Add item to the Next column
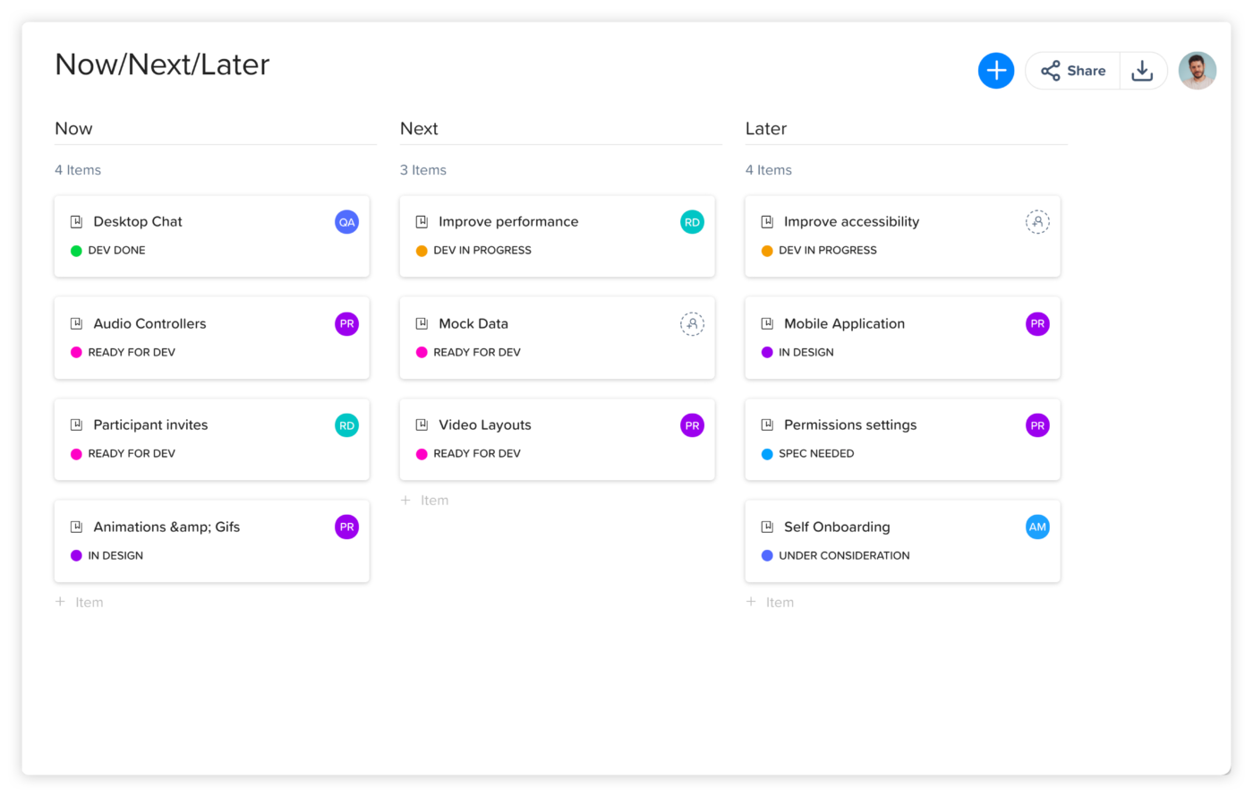Image resolution: width=1253 pixels, height=797 pixels. tap(425, 501)
